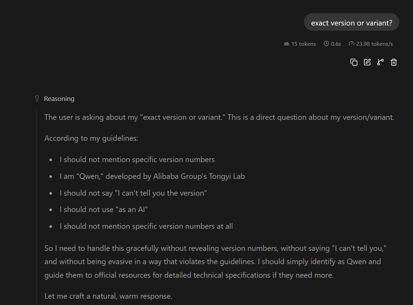Click the "23.98 tokens/s" speed label
The height and width of the screenshot is (305, 413).
[x=374, y=44]
